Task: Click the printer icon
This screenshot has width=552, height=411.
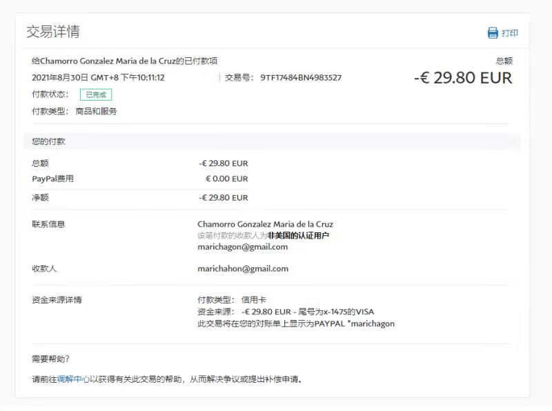Action: click(x=493, y=33)
